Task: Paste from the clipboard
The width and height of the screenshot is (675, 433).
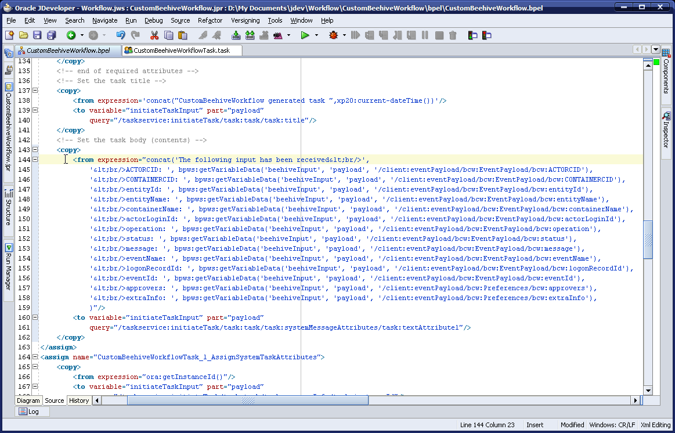Action: point(183,35)
